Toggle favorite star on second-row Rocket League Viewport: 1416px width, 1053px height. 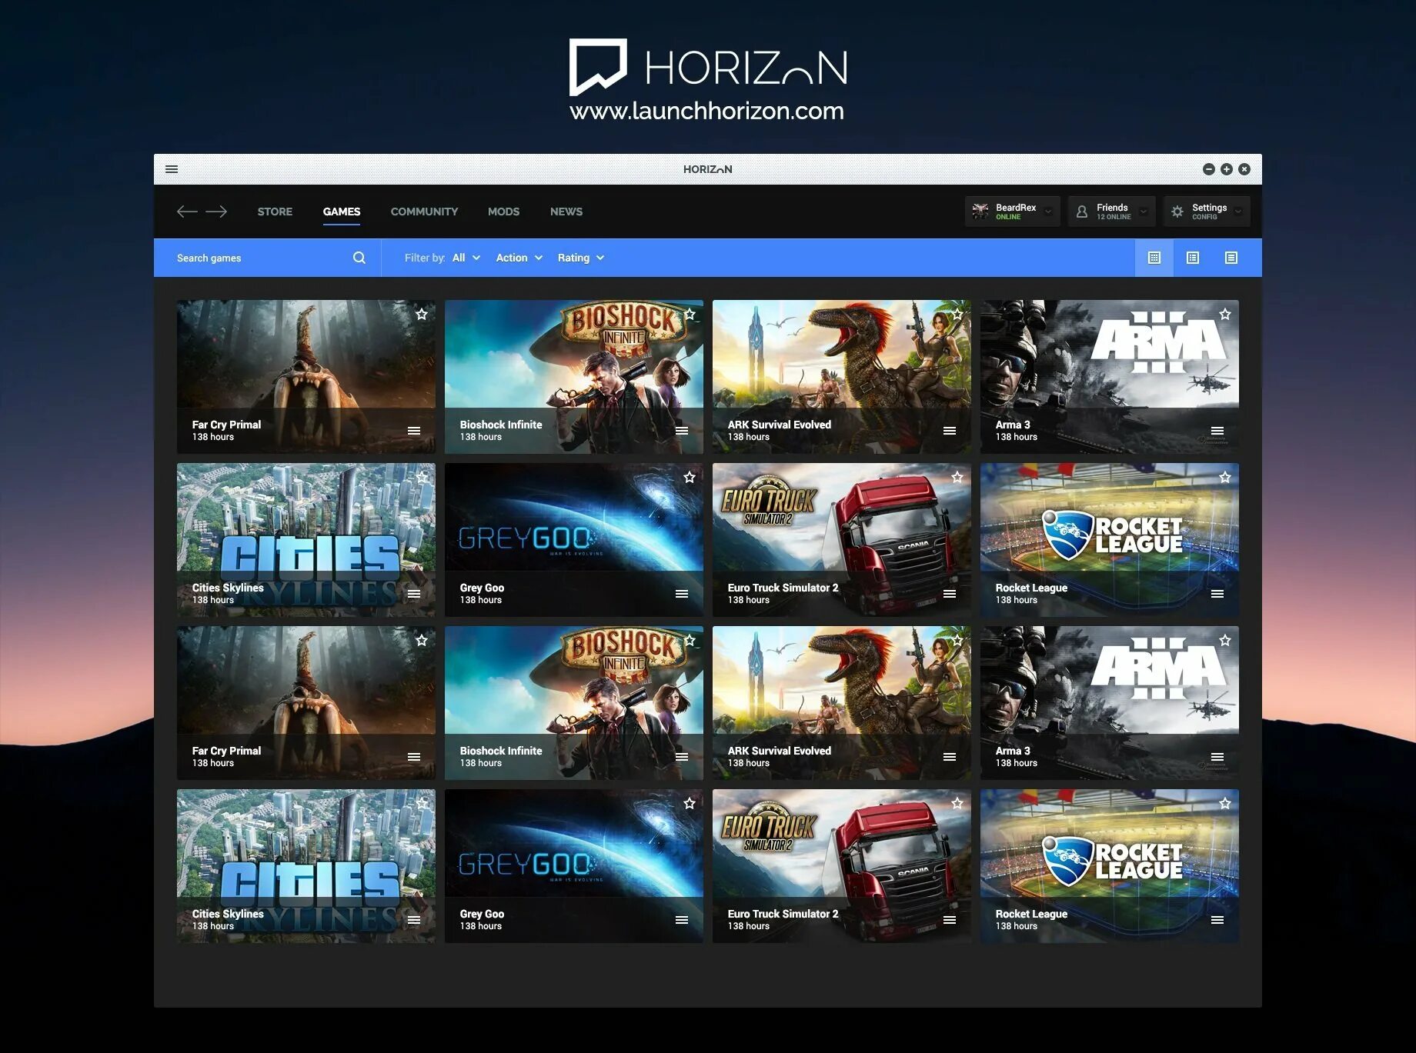click(1225, 477)
